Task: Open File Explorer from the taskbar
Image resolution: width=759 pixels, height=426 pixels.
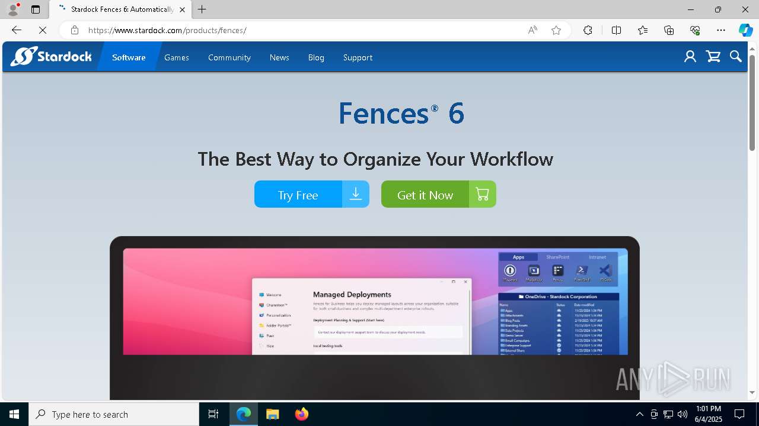Action: click(272, 414)
